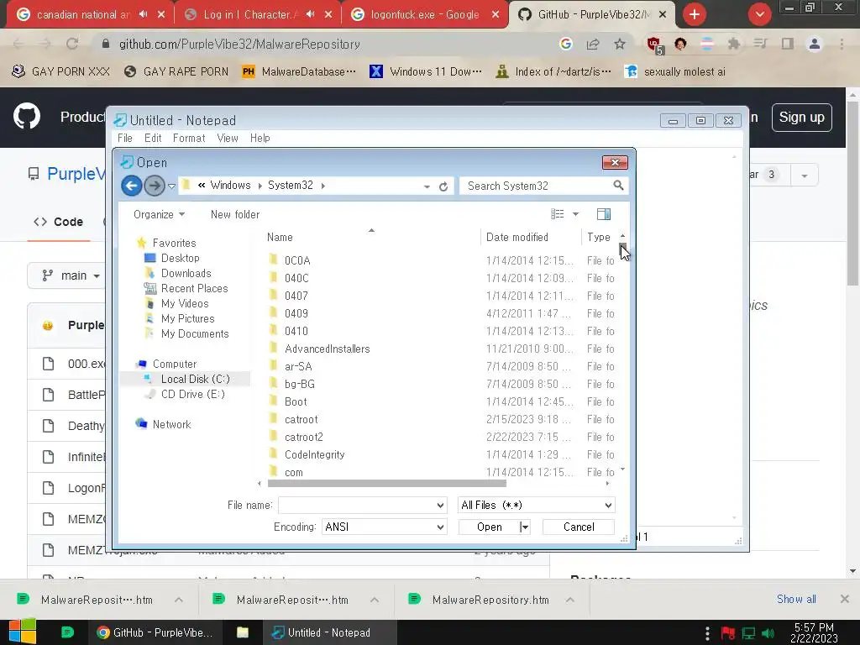This screenshot has width=860, height=645.
Task: Refresh the System32 folder listing
Action: coord(443,186)
